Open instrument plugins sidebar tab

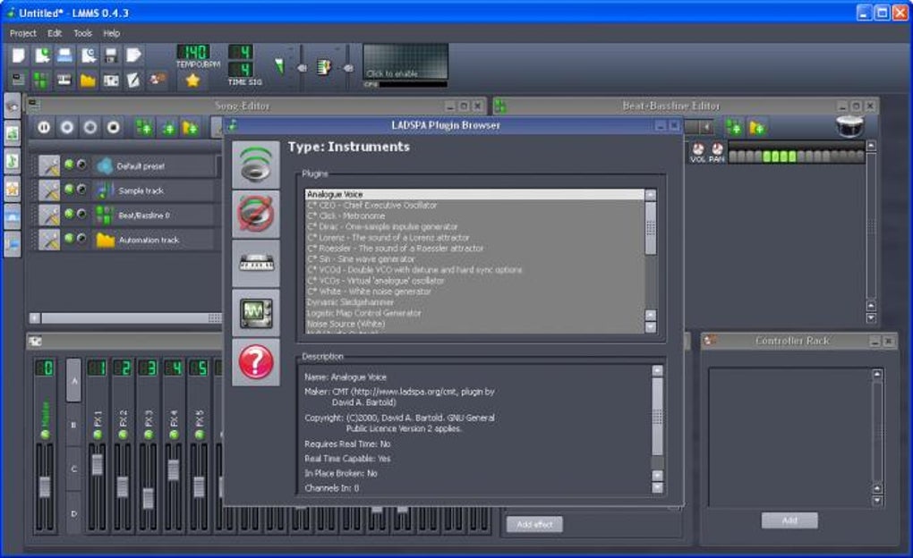click(13, 106)
